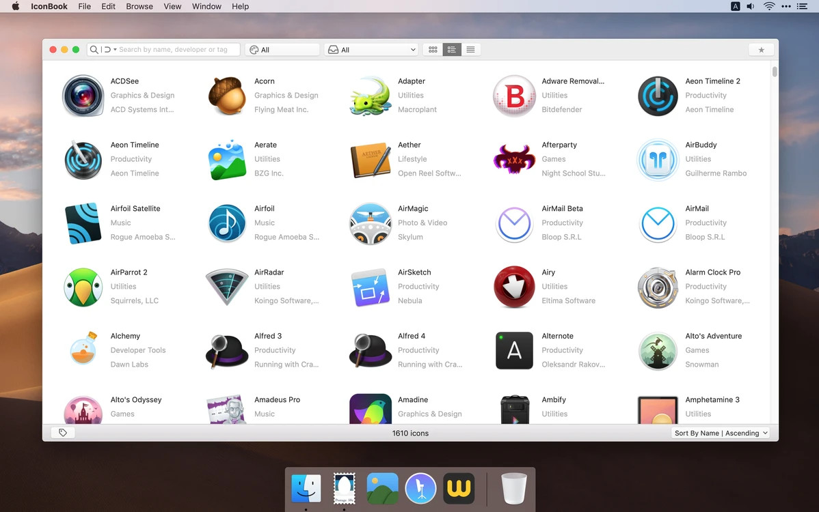Viewport: 819px width, 512px height.
Task: Select the Afterparty purple demon icon
Action: pos(515,160)
